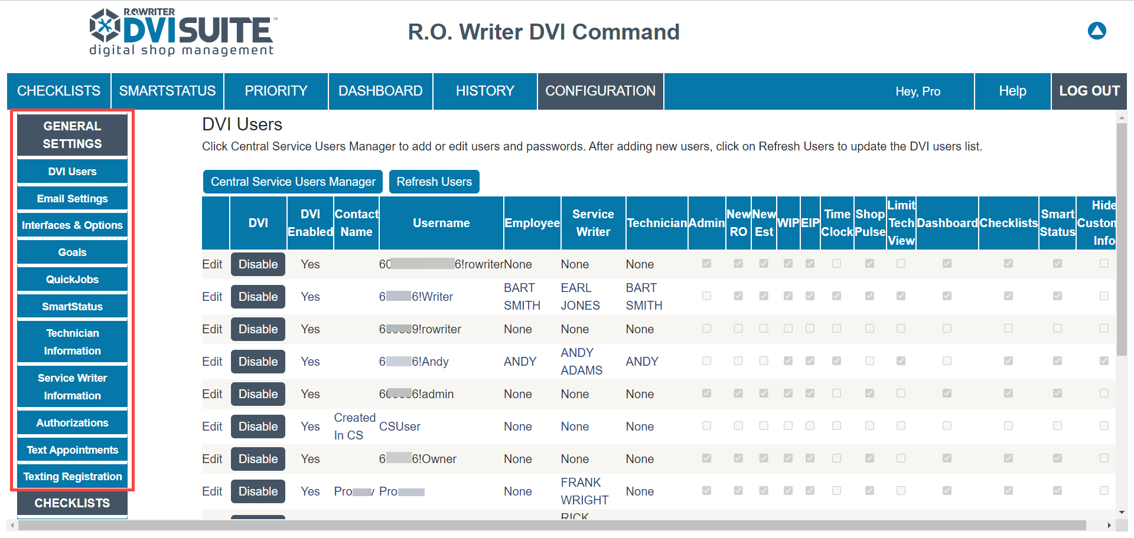1134x538 pixels.
Task: Click the vertical scrollbar down arrow
Action: [1122, 513]
